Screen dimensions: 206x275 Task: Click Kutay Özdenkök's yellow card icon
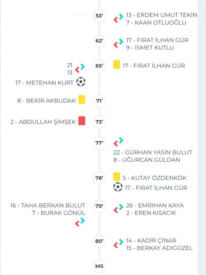tap(117, 177)
